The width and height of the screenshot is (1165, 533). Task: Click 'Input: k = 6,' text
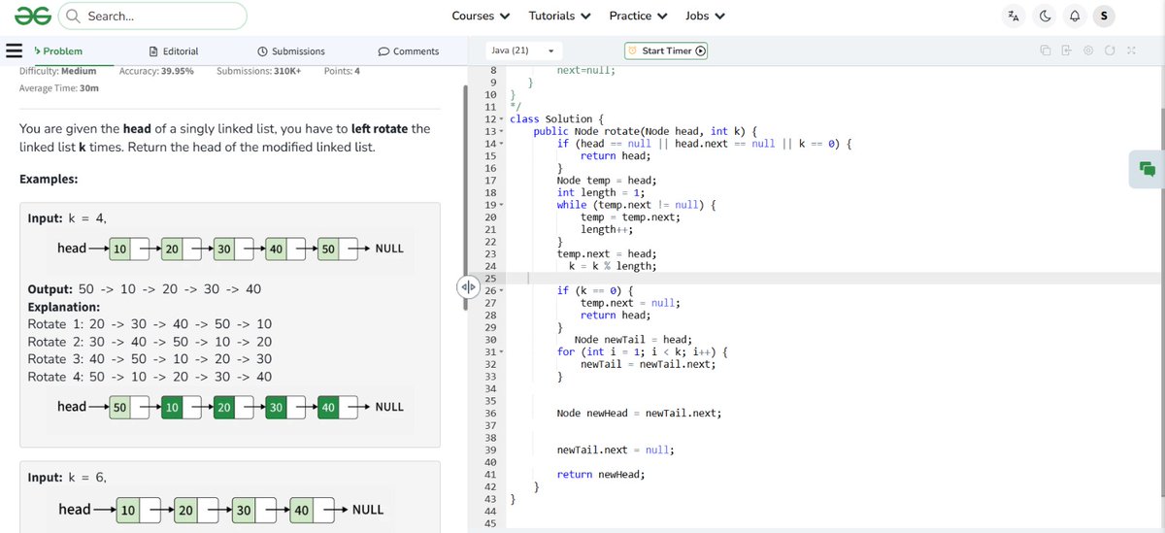point(67,477)
